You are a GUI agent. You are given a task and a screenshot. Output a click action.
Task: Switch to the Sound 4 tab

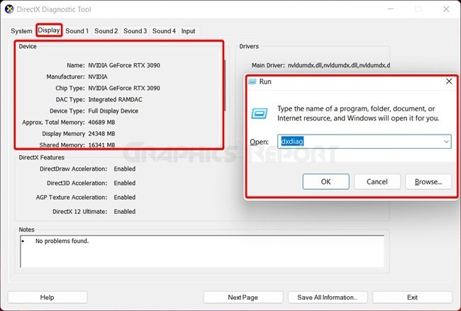pos(164,31)
